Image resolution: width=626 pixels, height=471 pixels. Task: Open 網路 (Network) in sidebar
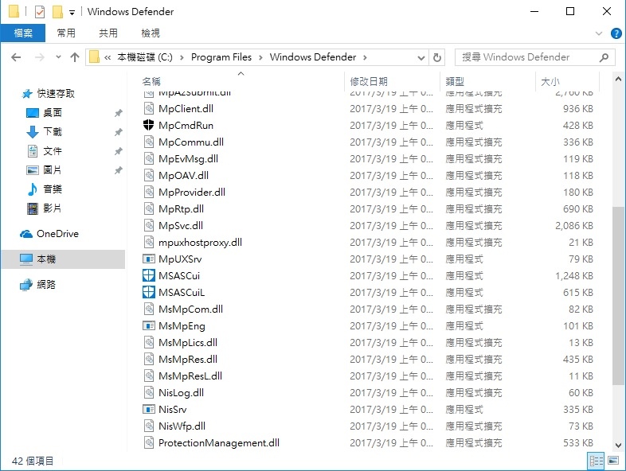coord(46,284)
